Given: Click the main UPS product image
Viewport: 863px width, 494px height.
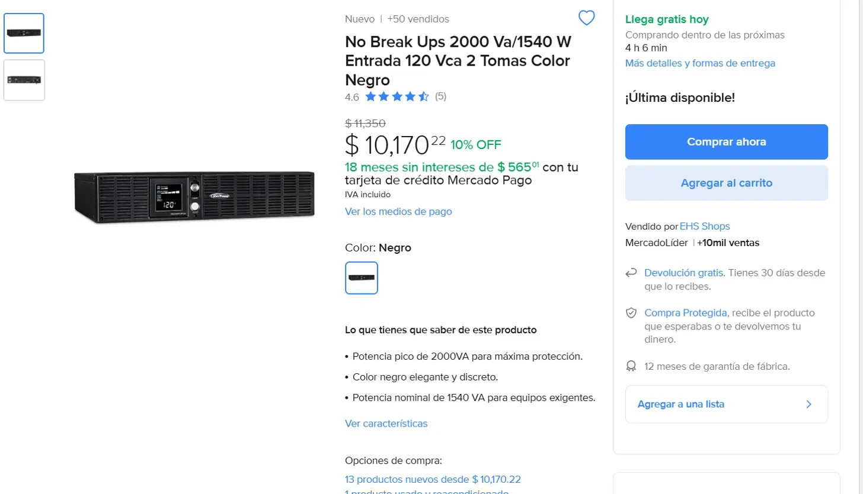Looking at the screenshot, I should click(x=194, y=197).
